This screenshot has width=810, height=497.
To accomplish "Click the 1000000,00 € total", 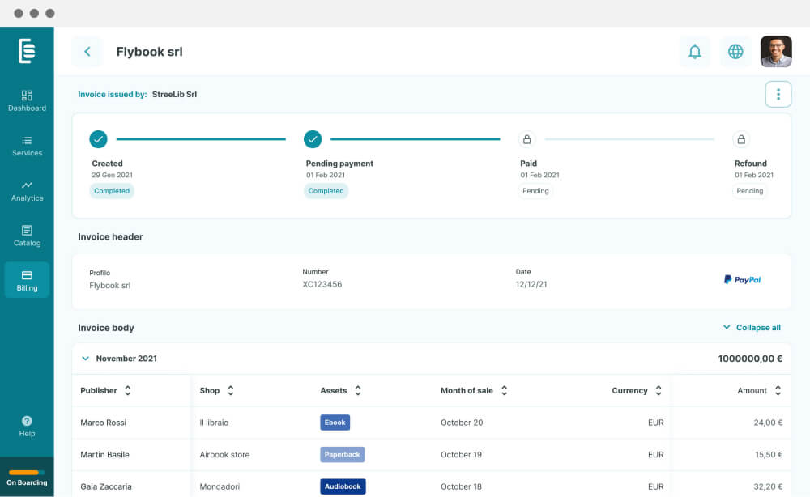I will [750, 359].
